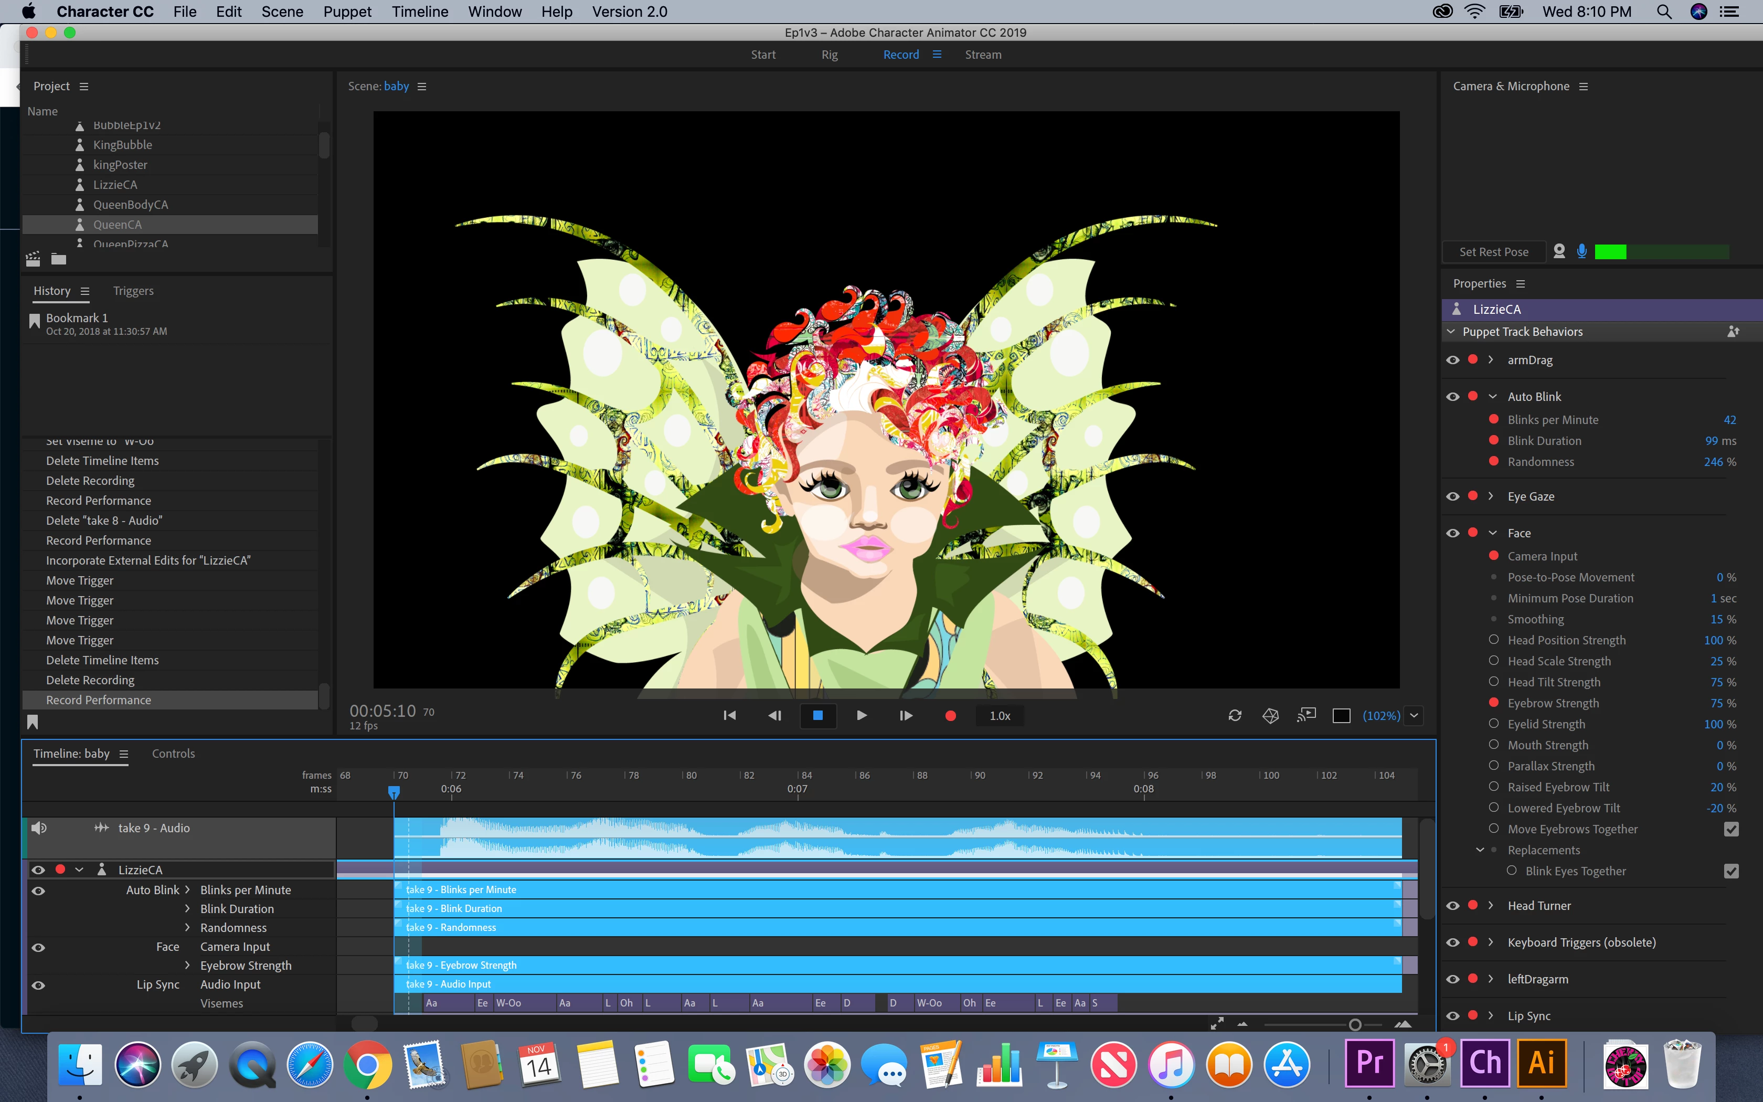Image resolution: width=1763 pixels, height=1102 pixels.
Task: Switch to the Rig workspace
Action: coord(829,55)
